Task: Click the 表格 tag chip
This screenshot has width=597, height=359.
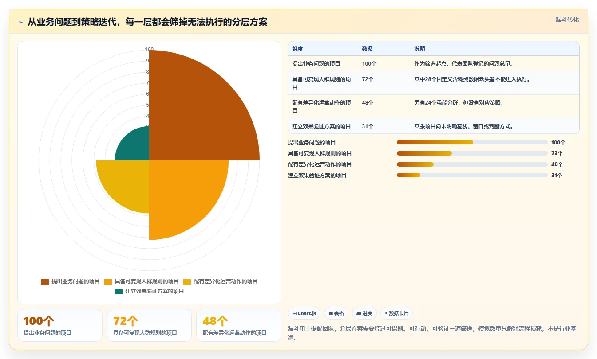Action: (x=336, y=313)
